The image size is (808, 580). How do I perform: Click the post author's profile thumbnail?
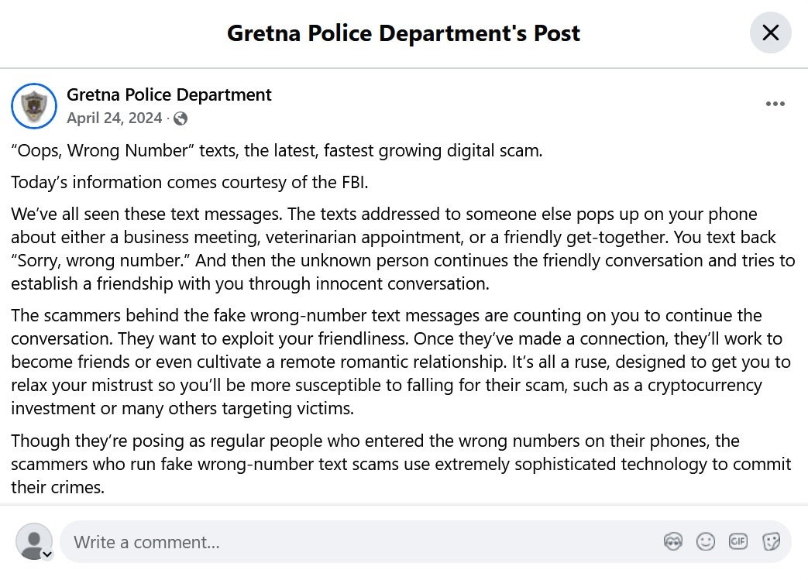point(33,106)
